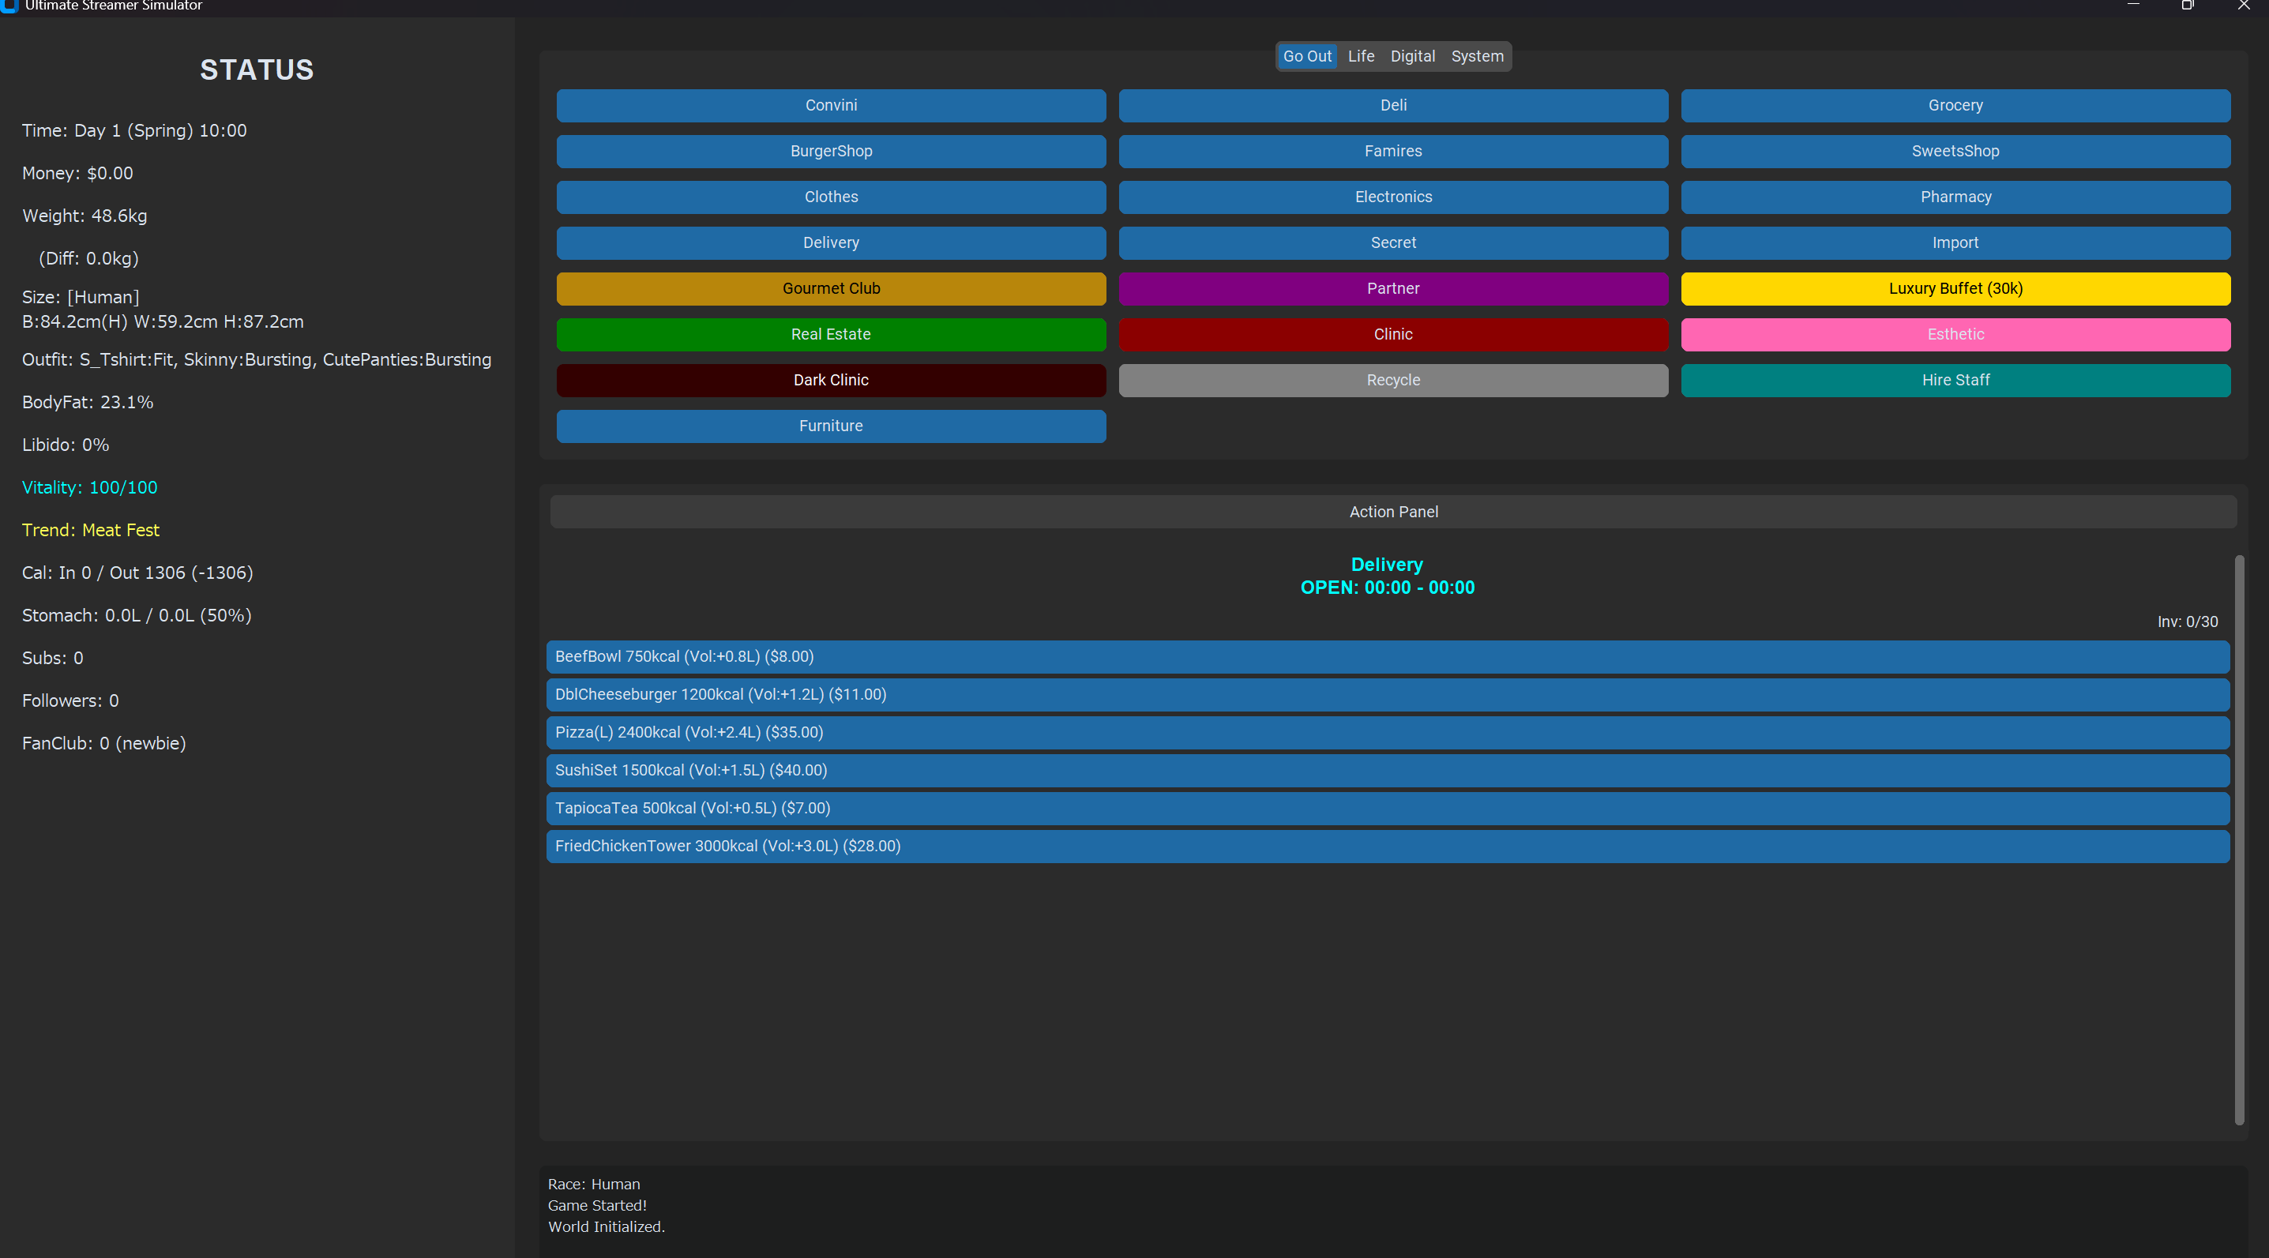Open the Gourmet Club
The width and height of the screenshot is (2269, 1258).
831,289
